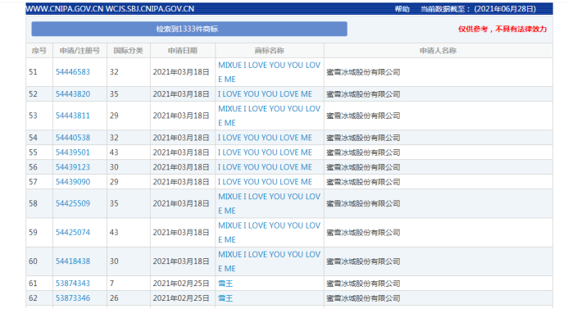Screen dimensions: 568x309
Task: Select class 7 in row 61
Action: click(x=112, y=284)
